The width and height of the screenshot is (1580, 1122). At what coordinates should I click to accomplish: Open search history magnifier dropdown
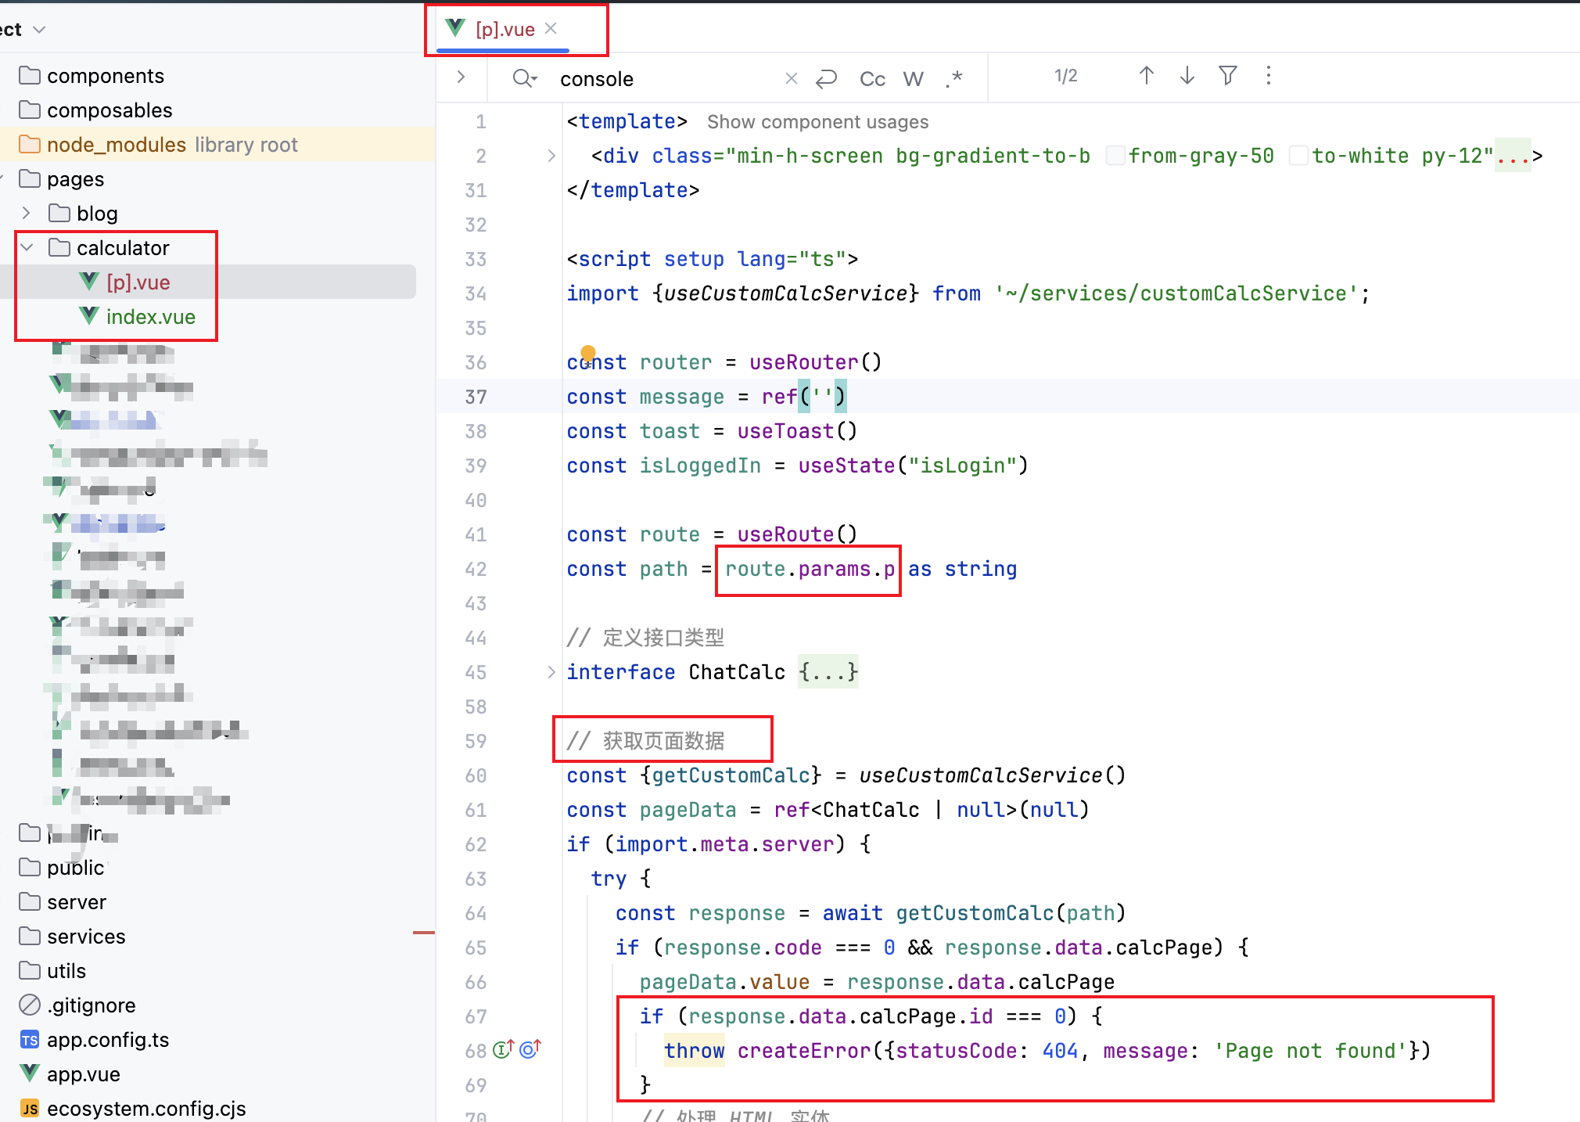point(524,78)
